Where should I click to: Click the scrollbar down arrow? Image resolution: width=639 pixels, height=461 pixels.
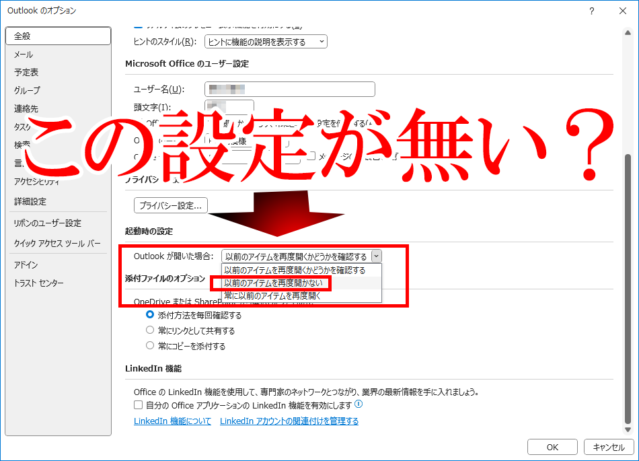click(628, 429)
